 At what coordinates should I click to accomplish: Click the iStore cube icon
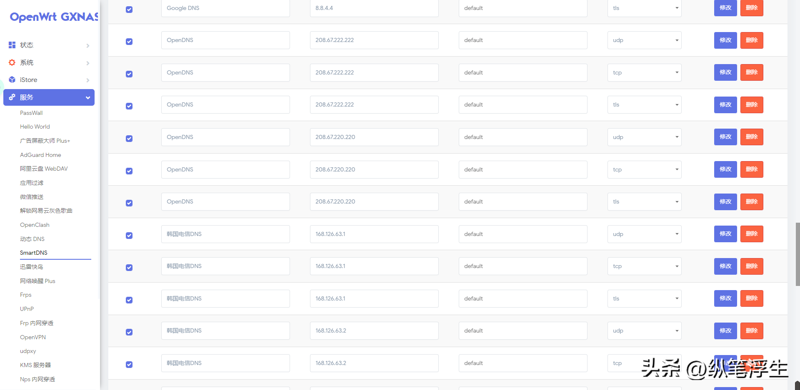pyautogui.click(x=12, y=79)
